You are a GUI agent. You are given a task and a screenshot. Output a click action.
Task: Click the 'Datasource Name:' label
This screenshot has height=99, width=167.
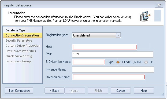click(x=58, y=77)
